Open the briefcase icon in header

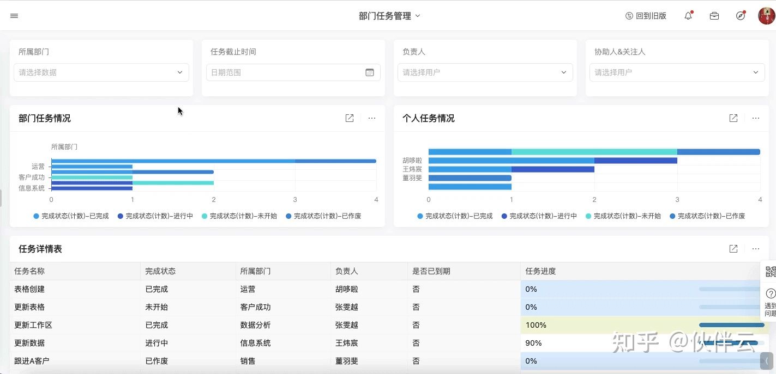coord(714,16)
